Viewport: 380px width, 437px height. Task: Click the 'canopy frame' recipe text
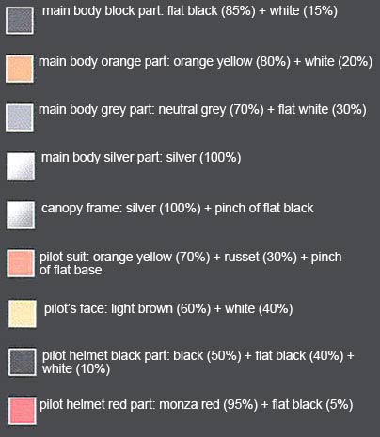tap(178, 208)
